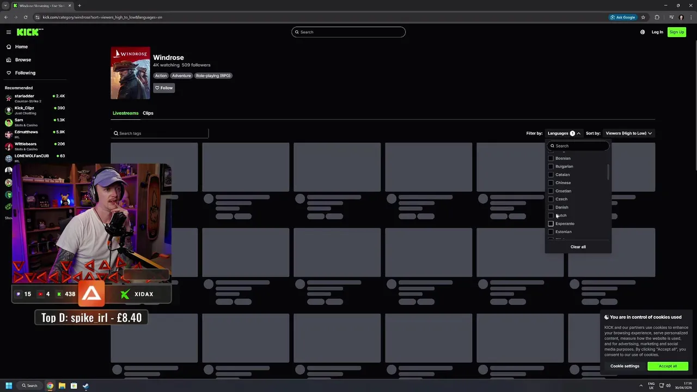The width and height of the screenshot is (697, 392).
Task: Click the Accept all cookies button
Action: [x=668, y=366]
